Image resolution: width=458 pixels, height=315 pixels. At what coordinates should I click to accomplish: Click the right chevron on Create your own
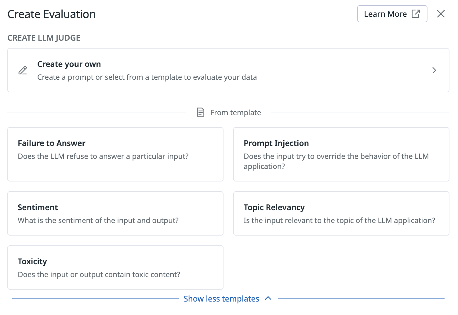click(x=434, y=70)
